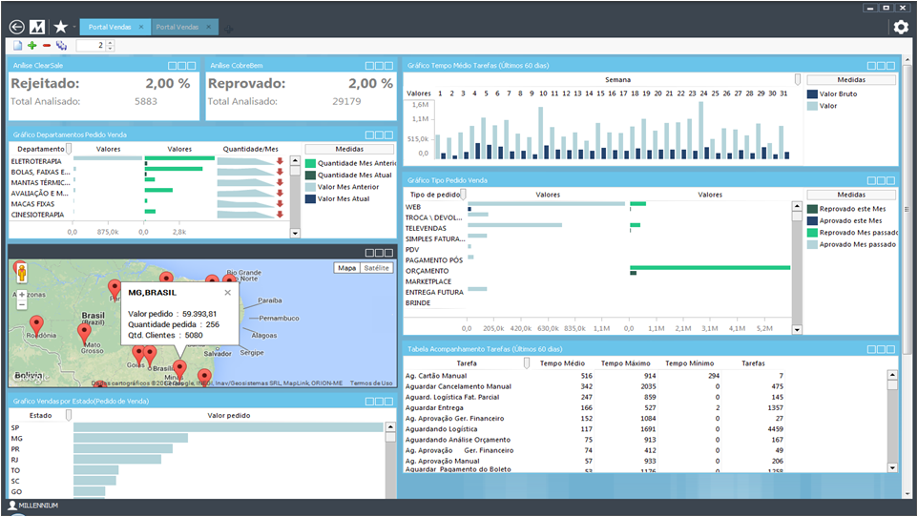Click the green plus add icon
The width and height of the screenshot is (918, 517).
coord(32,46)
